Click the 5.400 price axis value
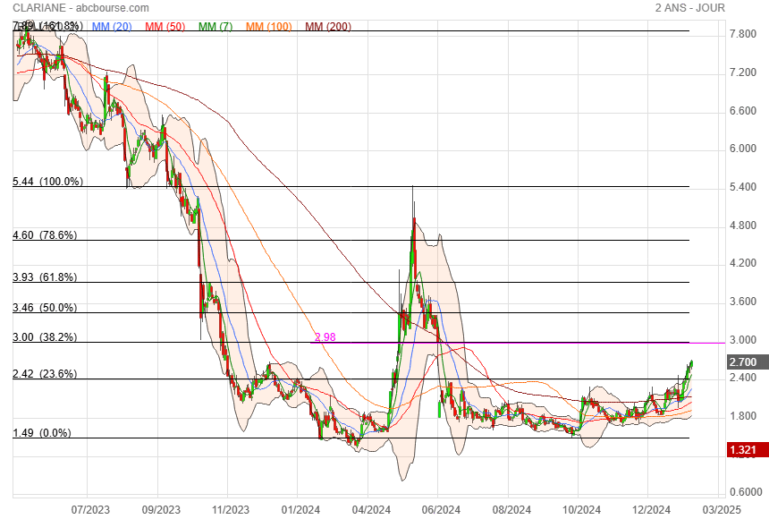Image resolution: width=769 pixels, height=519 pixels. coord(742,187)
